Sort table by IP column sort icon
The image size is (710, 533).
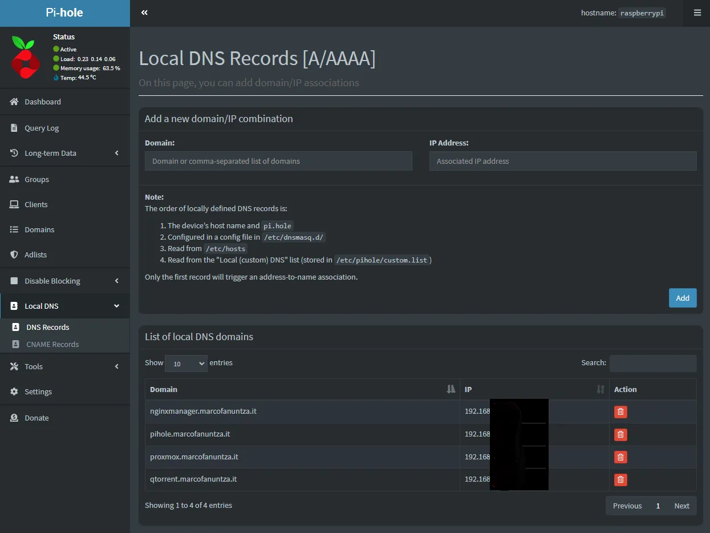[601, 389]
